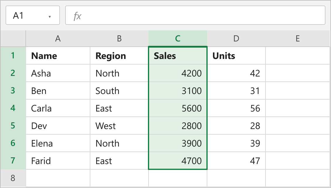Select the units value 39
The width and height of the screenshot is (331, 188).
tap(236, 143)
